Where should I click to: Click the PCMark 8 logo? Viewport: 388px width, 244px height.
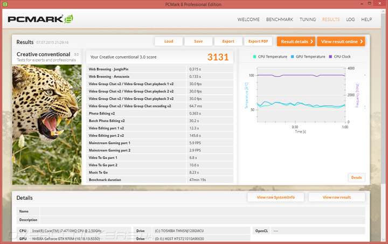click(x=40, y=19)
